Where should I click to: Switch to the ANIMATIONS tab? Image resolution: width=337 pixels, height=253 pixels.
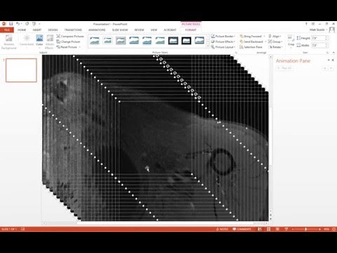coord(97,30)
